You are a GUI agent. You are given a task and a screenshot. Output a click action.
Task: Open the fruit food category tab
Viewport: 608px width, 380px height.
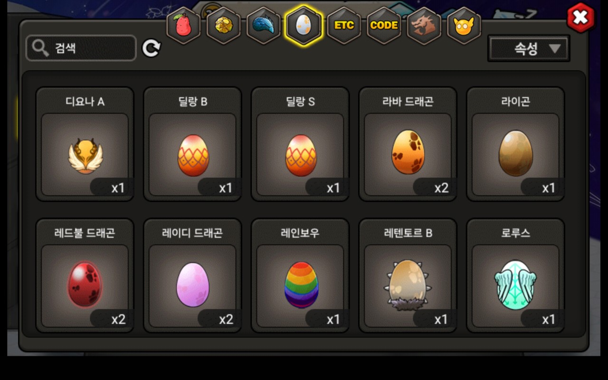183,26
